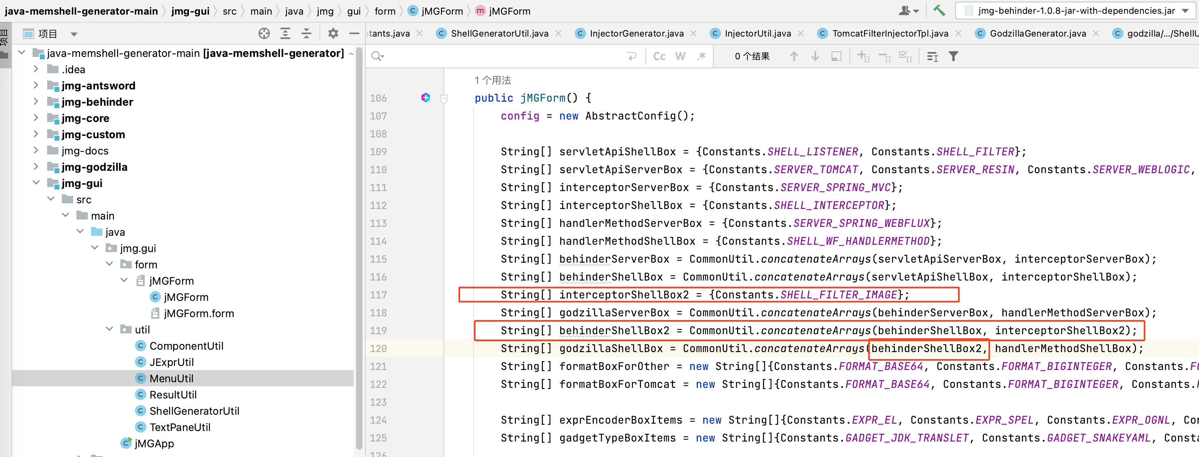Image resolution: width=1199 pixels, height=457 pixels.
Task: Expand the jmg-godzilla module
Action: point(36,166)
